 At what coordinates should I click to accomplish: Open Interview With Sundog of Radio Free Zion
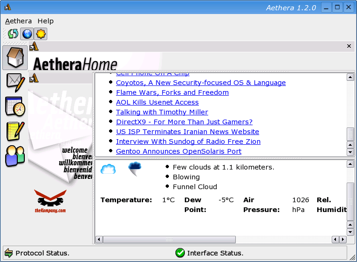point(188,142)
